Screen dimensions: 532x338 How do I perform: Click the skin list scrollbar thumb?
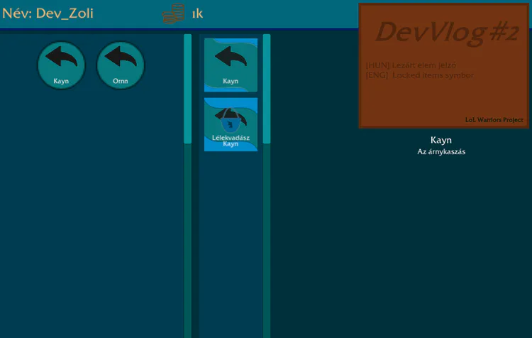(x=267, y=89)
